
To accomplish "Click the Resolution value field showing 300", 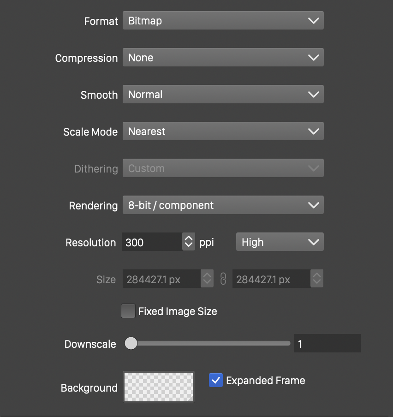I will (152, 242).
